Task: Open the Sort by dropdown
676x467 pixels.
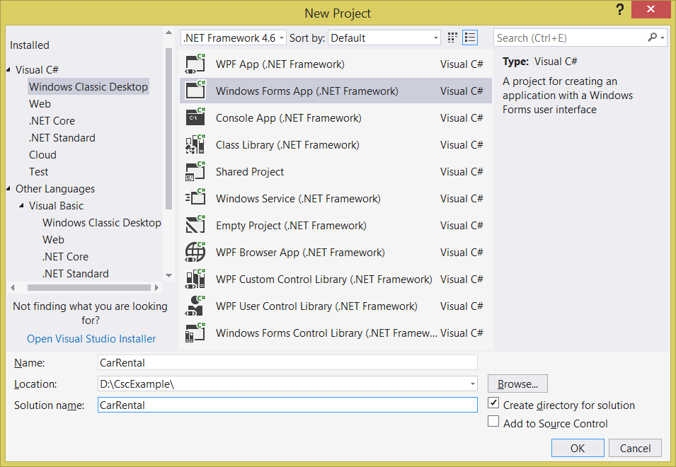Action: pos(435,38)
